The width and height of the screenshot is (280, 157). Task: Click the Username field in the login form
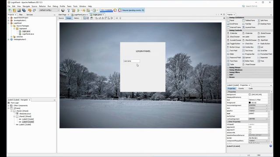(x=132, y=61)
